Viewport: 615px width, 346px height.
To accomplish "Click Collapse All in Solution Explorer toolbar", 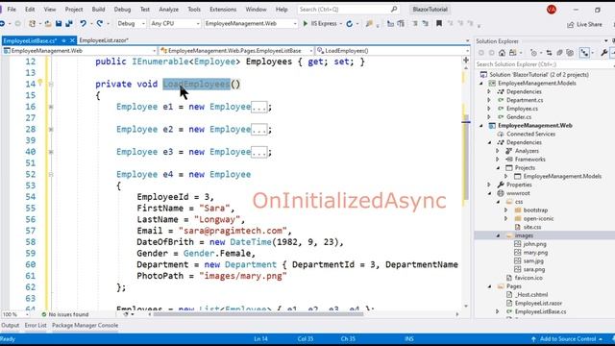I will click(x=559, y=53).
